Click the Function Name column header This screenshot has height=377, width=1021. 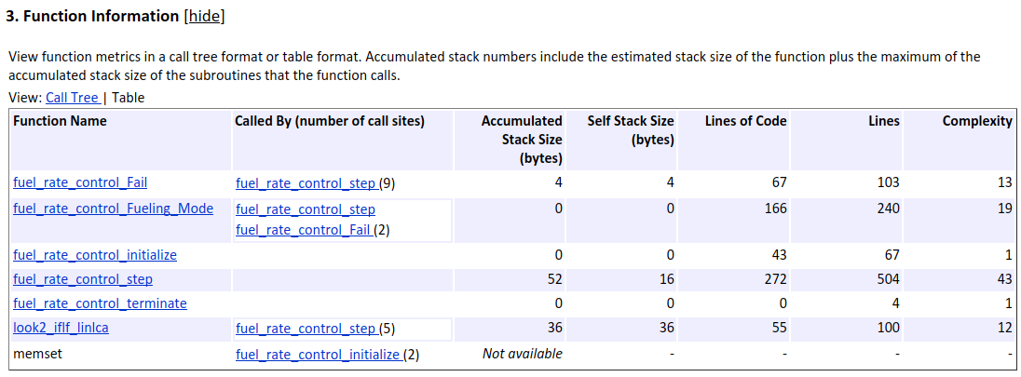pos(60,121)
